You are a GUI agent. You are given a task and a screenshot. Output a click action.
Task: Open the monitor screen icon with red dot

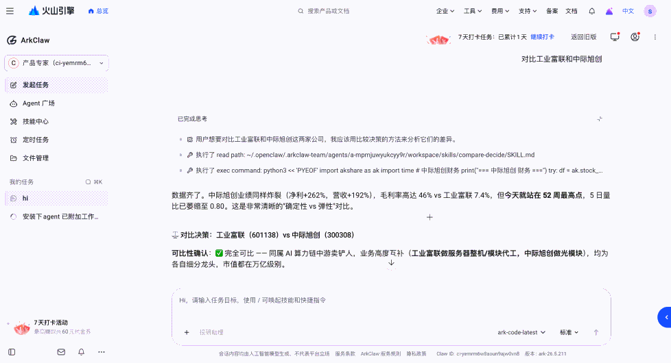(x=615, y=37)
